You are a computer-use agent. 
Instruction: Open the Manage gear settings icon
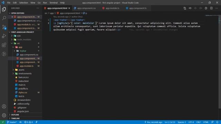[4, 115]
